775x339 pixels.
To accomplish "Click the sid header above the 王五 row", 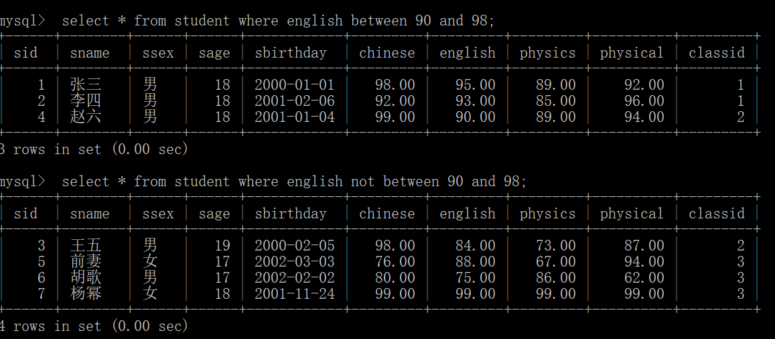I will pos(25,214).
